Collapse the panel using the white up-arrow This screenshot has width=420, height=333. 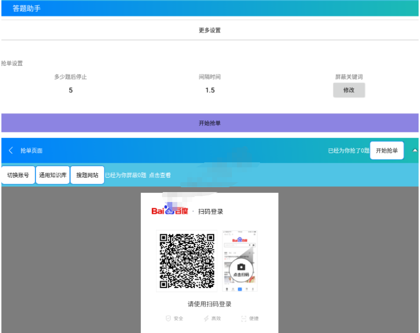click(x=415, y=150)
